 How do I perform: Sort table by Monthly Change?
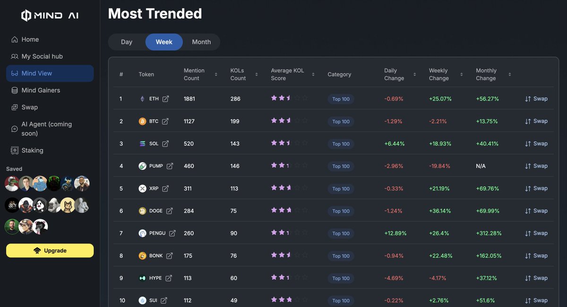pyautogui.click(x=509, y=75)
